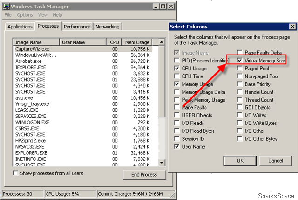Select the SERVICES.EXE process
Image resolution: width=298 pixels, height=200 pixels.
tap(83, 116)
